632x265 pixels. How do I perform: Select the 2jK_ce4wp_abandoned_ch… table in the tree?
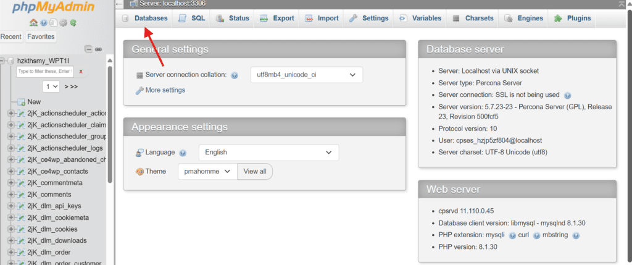tap(67, 160)
